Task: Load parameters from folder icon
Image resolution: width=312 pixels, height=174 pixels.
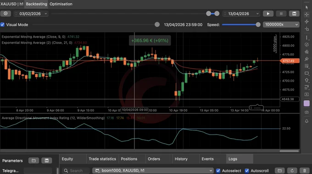Action: coord(33,161)
